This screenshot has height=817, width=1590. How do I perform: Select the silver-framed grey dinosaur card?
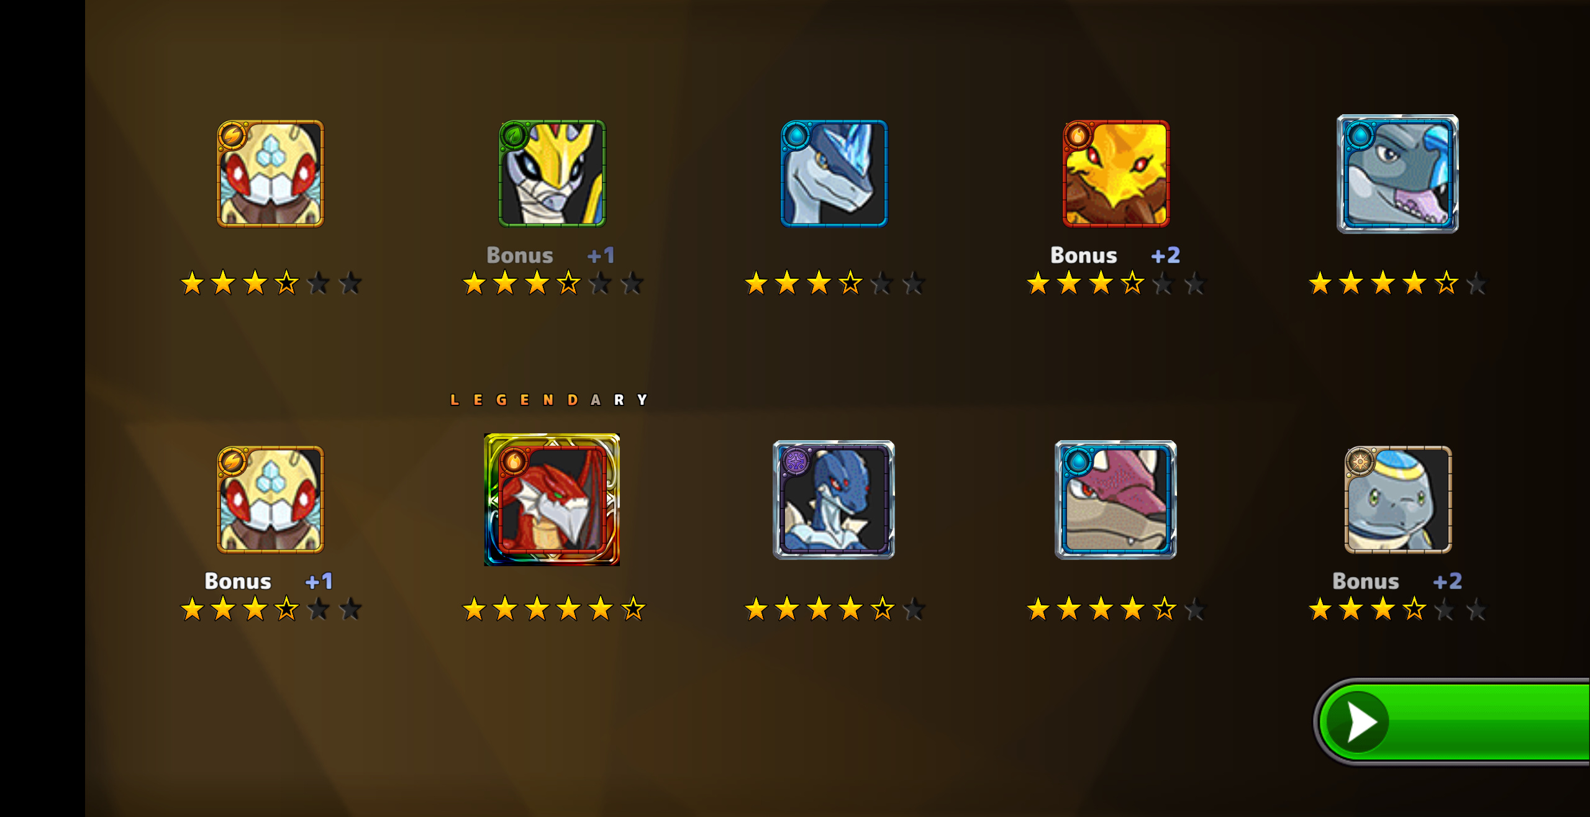[1397, 174]
